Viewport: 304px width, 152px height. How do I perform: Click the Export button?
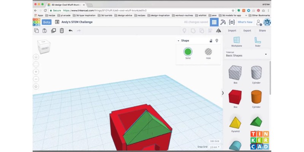point(247,31)
